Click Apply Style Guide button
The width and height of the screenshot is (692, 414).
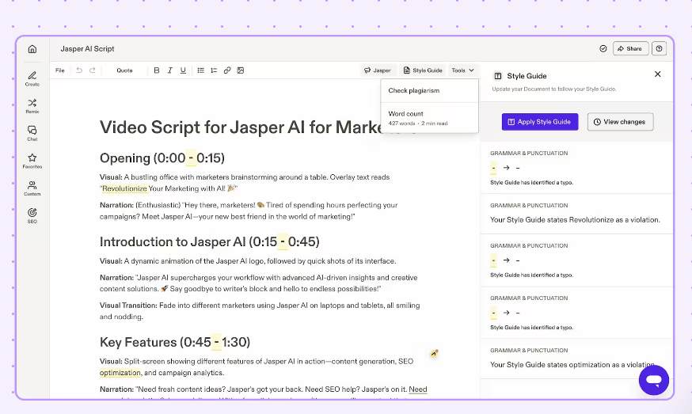coord(540,122)
